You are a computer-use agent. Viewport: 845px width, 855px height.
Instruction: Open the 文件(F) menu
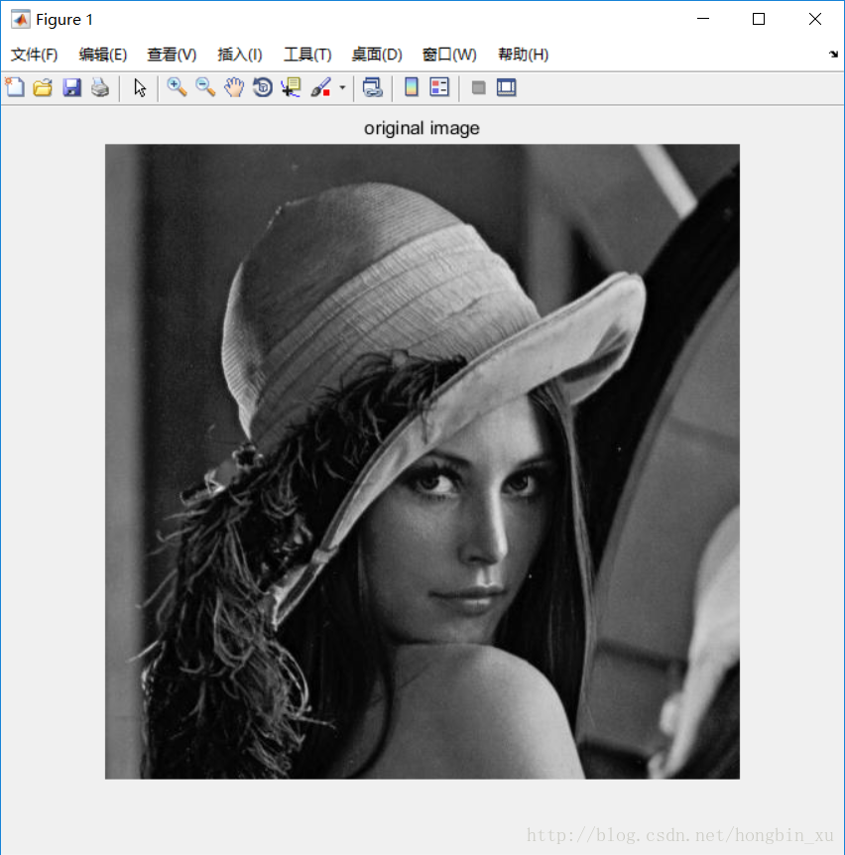coord(34,55)
